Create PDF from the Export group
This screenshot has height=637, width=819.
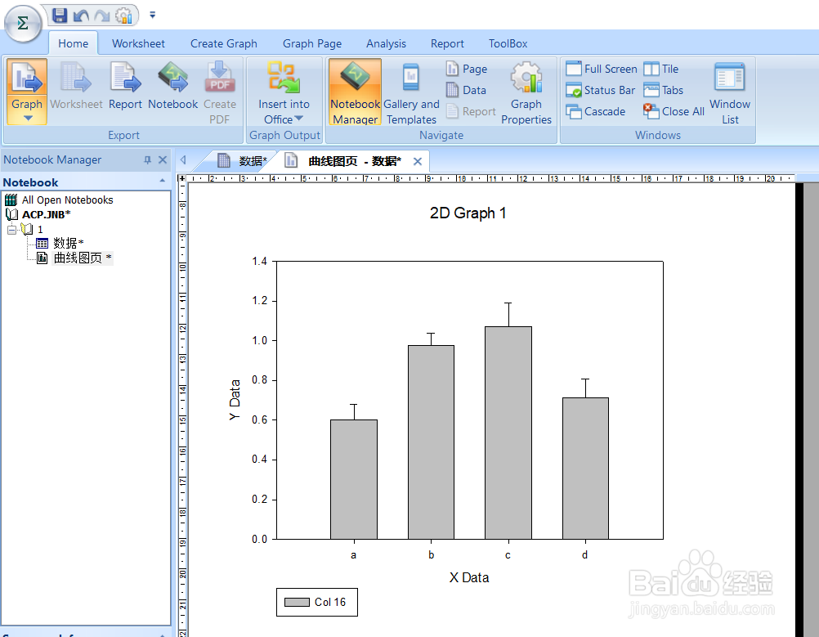click(x=220, y=92)
